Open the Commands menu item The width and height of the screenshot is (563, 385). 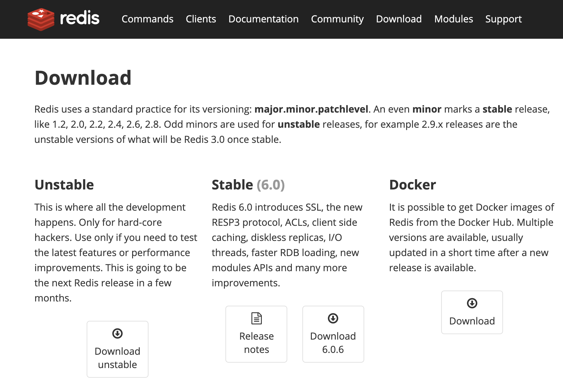pyautogui.click(x=148, y=19)
